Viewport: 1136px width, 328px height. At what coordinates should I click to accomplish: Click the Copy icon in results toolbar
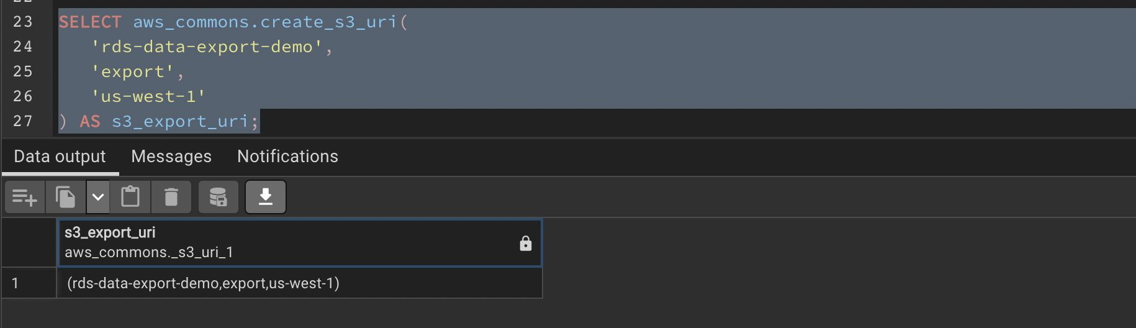click(x=65, y=198)
